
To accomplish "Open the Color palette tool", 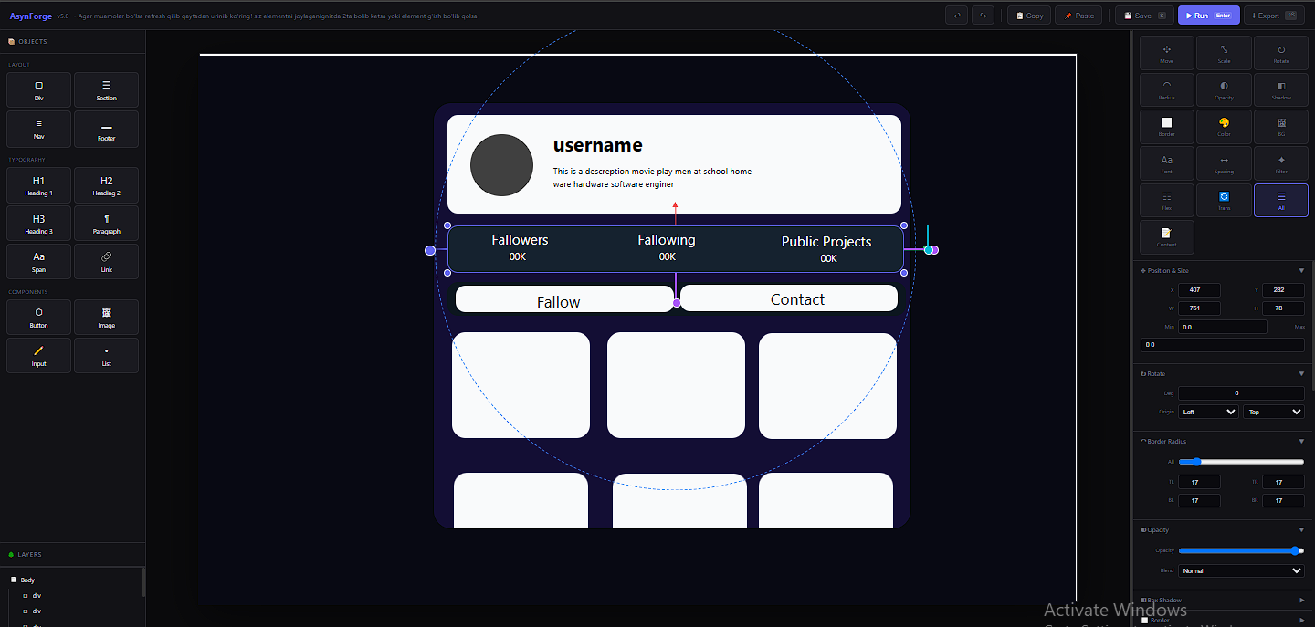I will point(1224,127).
